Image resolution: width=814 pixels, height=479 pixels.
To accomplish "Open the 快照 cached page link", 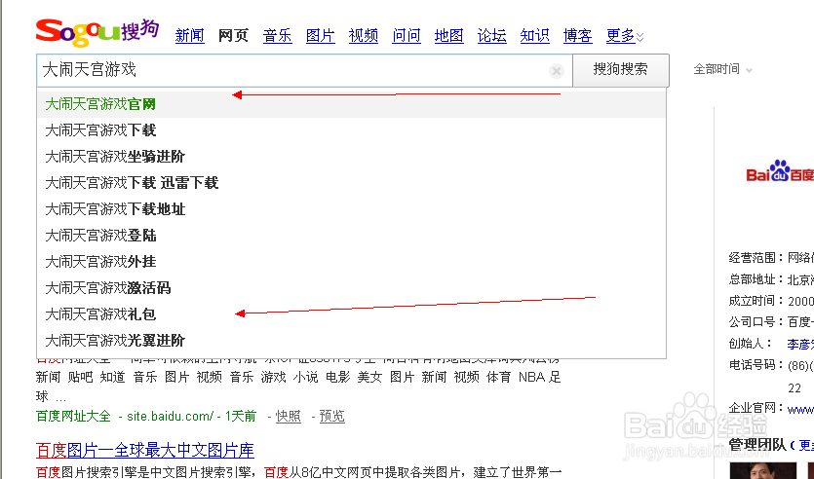I will pyautogui.click(x=289, y=417).
